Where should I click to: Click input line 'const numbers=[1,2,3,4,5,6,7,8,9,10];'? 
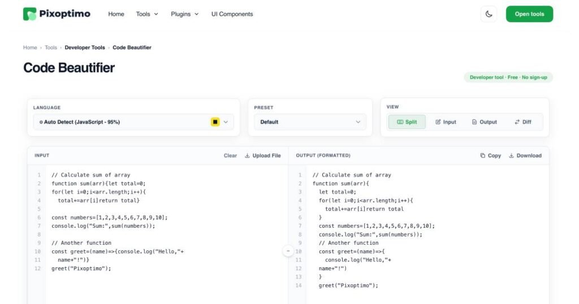(109, 218)
